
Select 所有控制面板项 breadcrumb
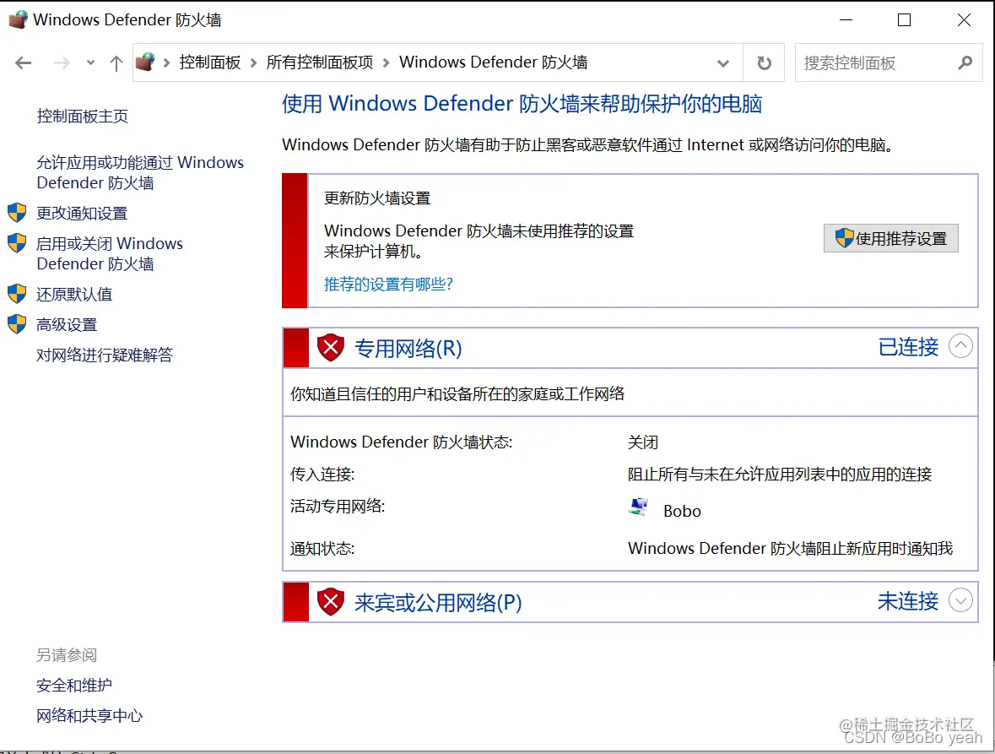(320, 62)
